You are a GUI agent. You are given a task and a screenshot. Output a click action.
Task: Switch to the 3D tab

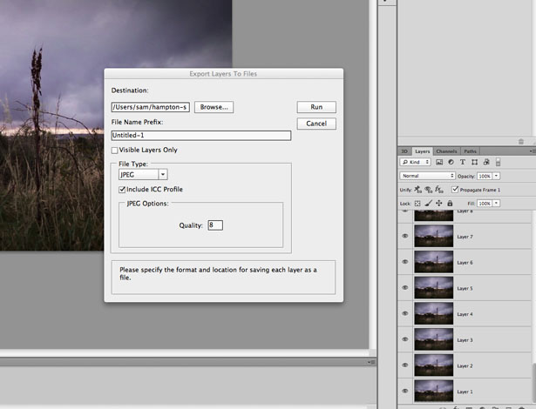coord(404,151)
